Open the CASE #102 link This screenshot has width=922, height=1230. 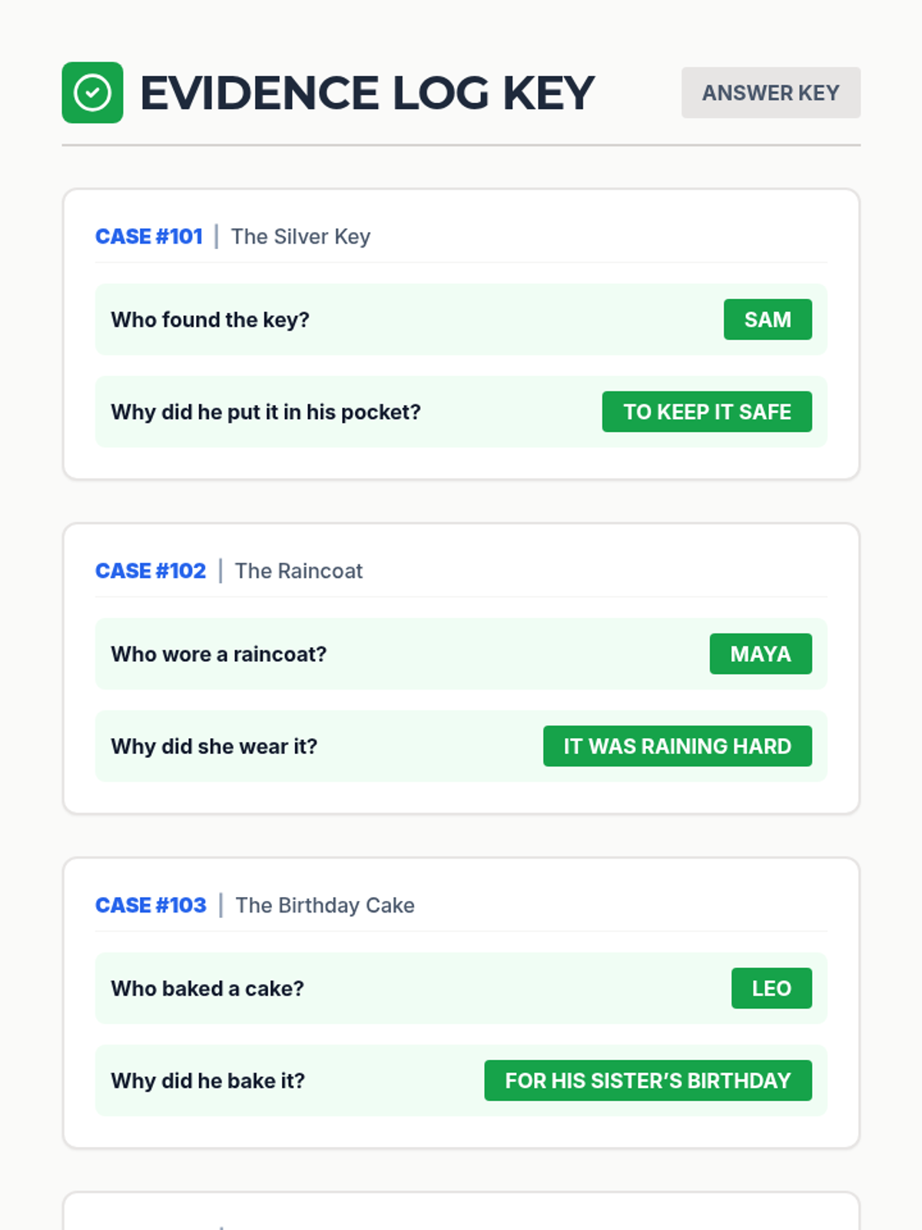click(151, 570)
